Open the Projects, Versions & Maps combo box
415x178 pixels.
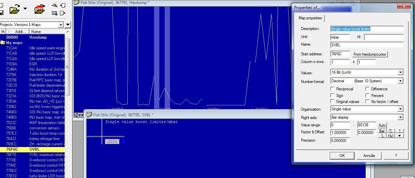coord(32,25)
